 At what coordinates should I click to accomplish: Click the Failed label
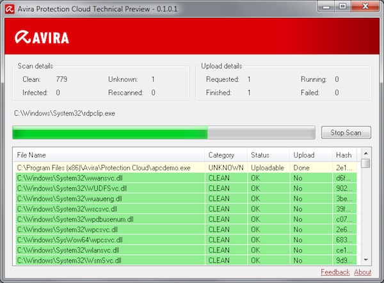click(310, 93)
